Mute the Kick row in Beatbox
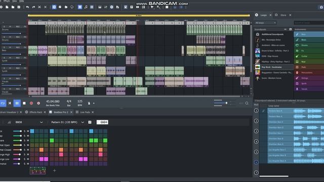 pos(28,131)
